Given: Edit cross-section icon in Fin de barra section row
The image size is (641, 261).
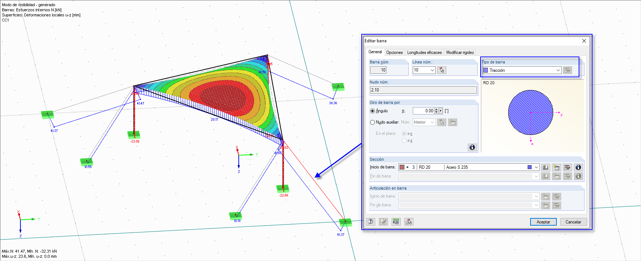Looking at the screenshot, I should point(567,176).
